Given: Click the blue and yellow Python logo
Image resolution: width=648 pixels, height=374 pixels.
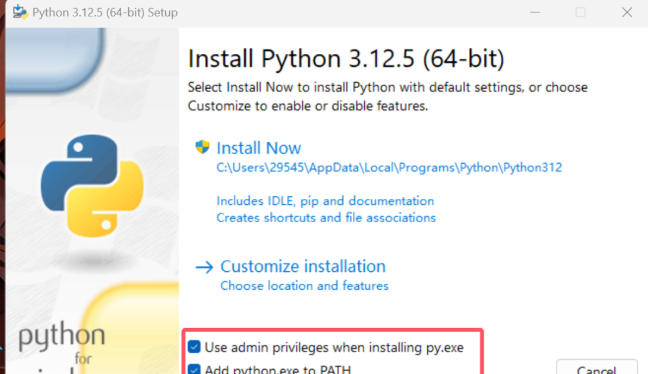Looking at the screenshot, I should 92,186.
